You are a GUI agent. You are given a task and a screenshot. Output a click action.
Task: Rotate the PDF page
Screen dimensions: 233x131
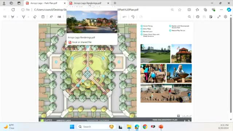click(133, 17)
